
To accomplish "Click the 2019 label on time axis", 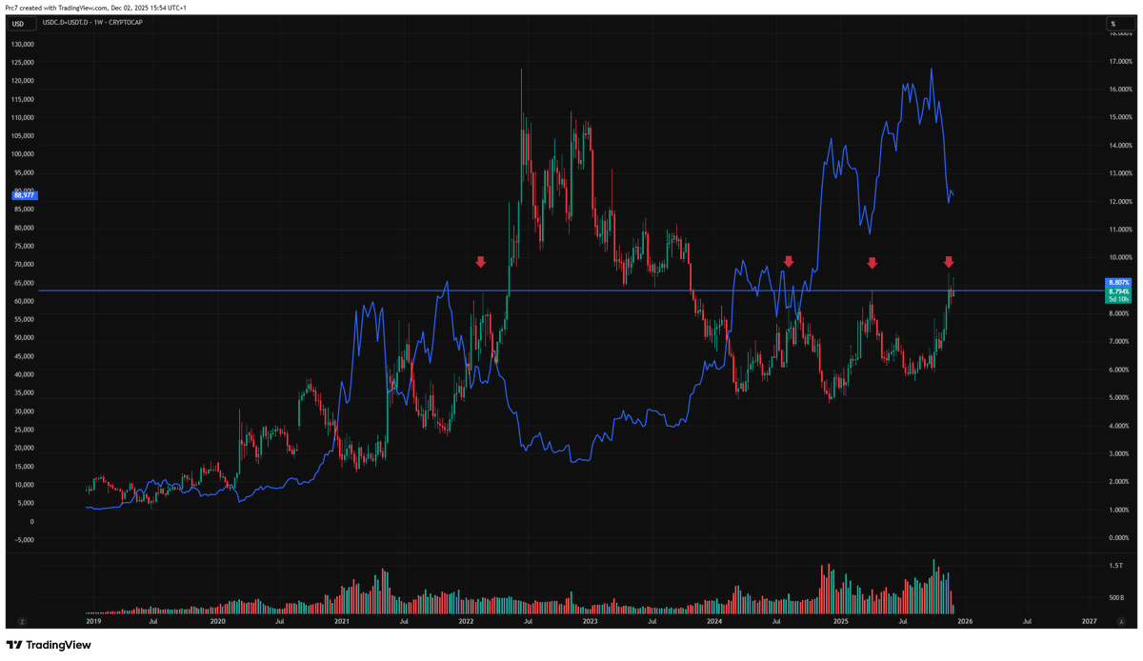I will click(93, 621).
